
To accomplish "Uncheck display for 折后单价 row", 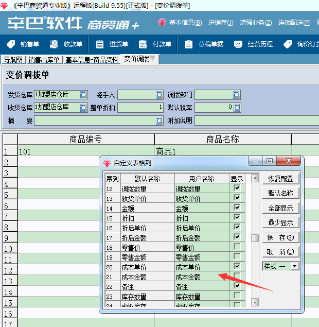I will pyautogui.click(x=237, y=227).
